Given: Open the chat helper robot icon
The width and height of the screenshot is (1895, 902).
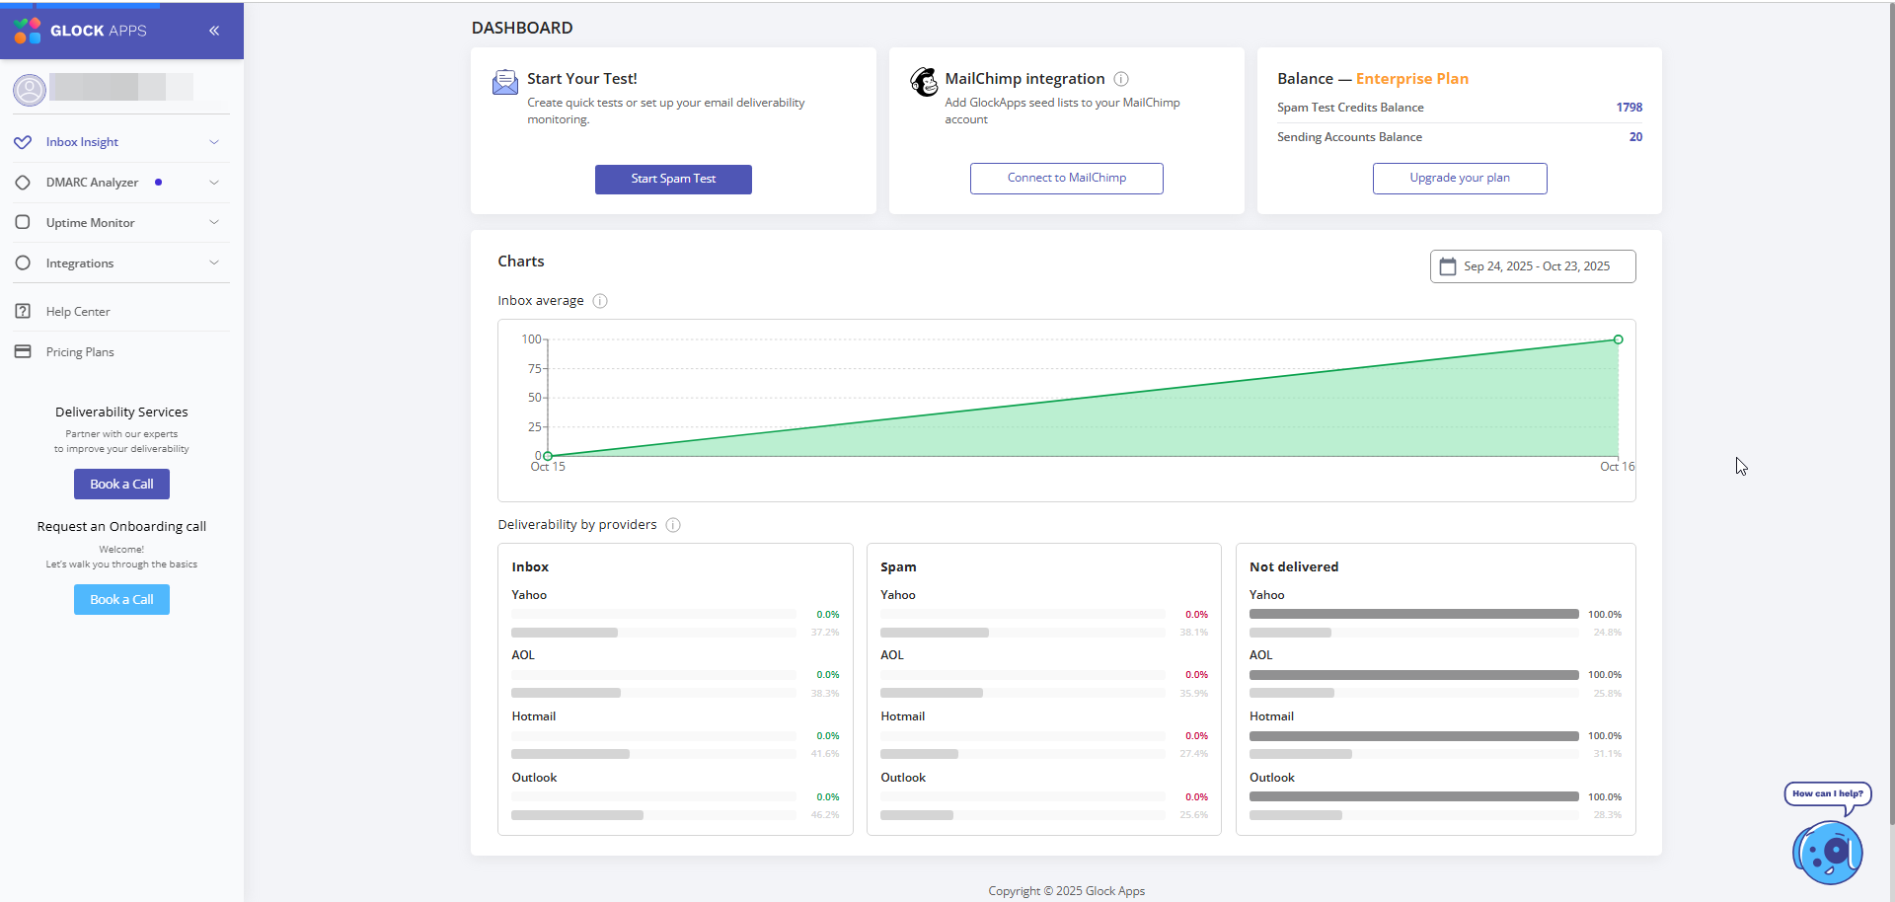Looking at the screenshot, I should point(1827,851).
